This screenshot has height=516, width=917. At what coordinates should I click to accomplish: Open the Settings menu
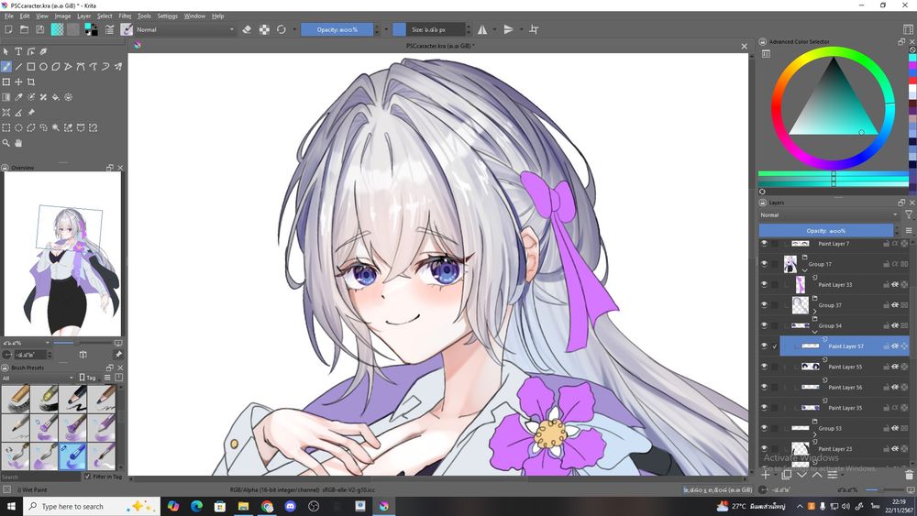point(167,16)
